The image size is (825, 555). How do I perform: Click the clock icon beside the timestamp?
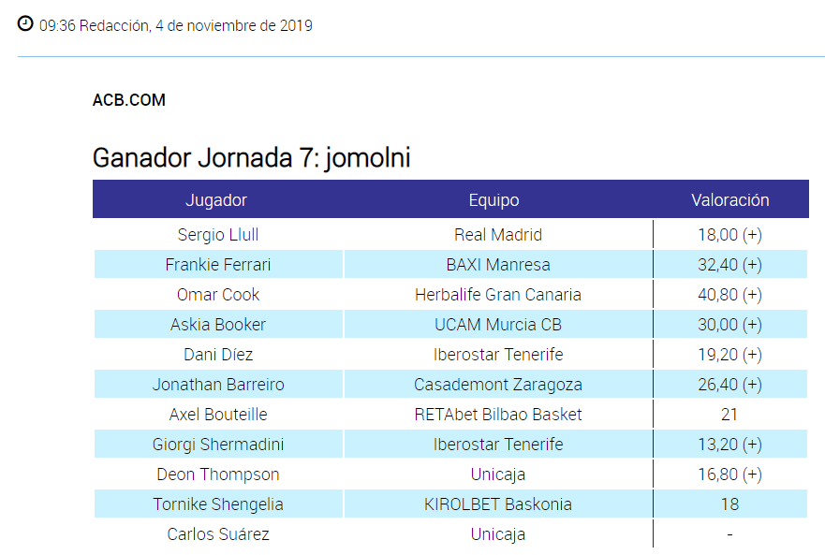coord(25,23)
